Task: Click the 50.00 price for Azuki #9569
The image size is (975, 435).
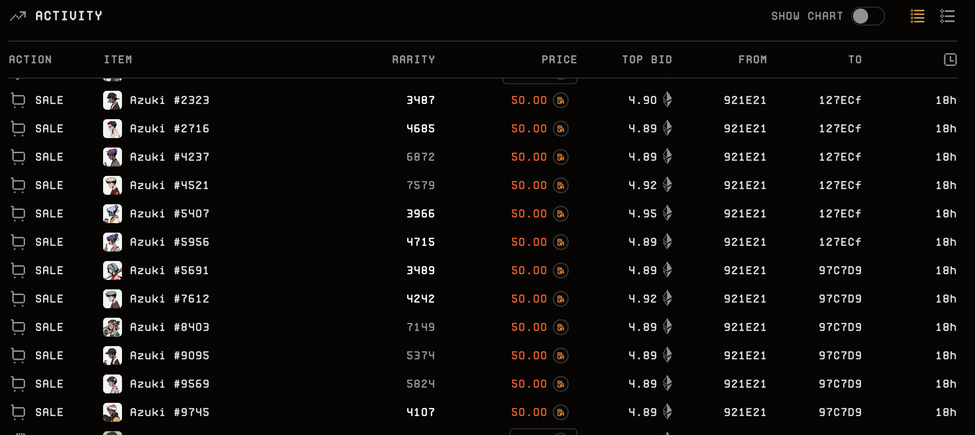Action: coord(529,384)
